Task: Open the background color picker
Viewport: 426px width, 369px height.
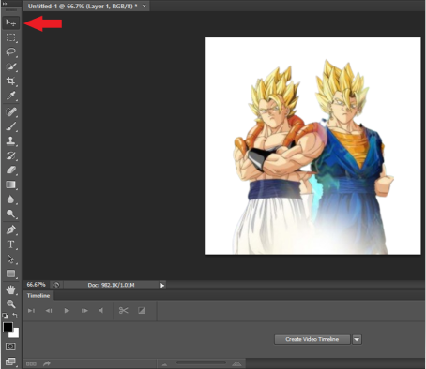Action: [15, 333]
